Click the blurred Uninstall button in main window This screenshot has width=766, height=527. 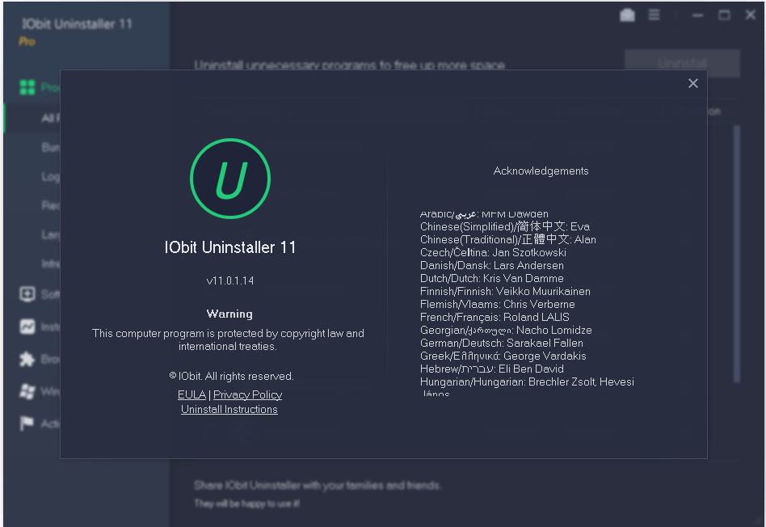(x=682, y=63)
